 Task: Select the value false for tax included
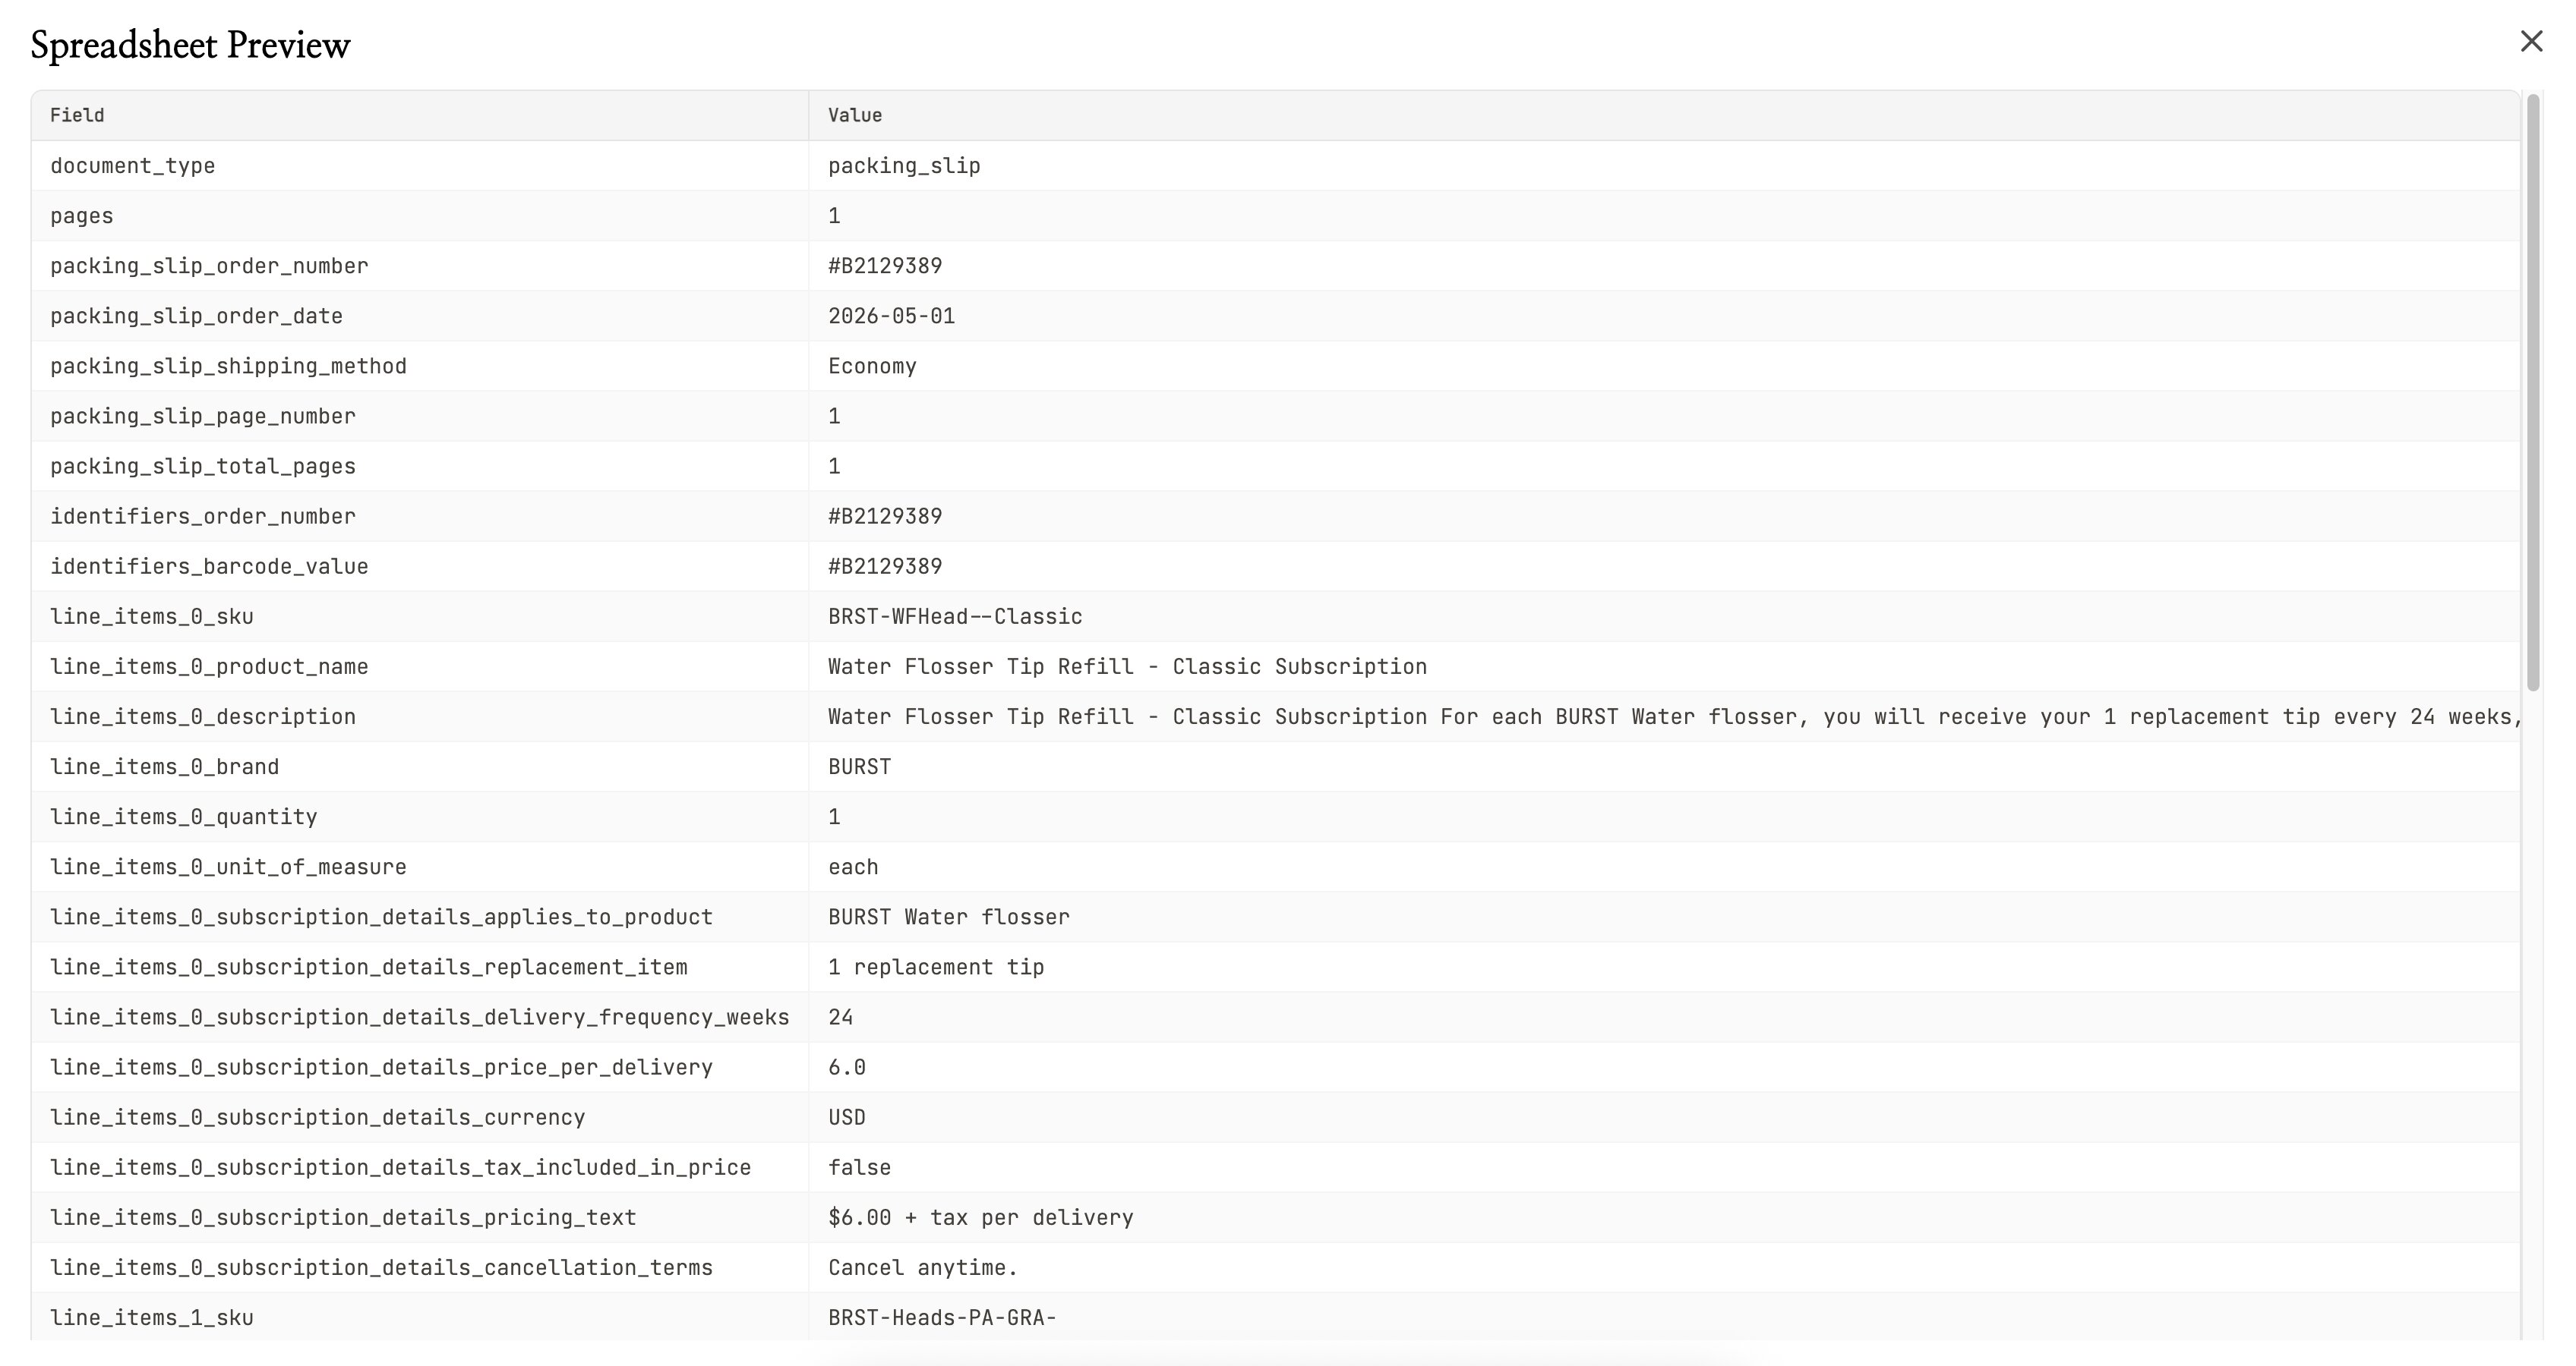point(859,1167)
